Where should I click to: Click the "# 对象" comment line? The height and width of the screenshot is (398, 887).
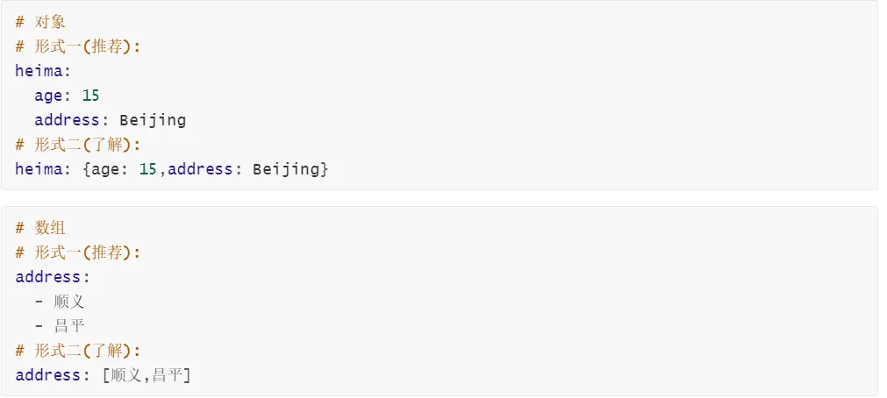pos(40,22)
